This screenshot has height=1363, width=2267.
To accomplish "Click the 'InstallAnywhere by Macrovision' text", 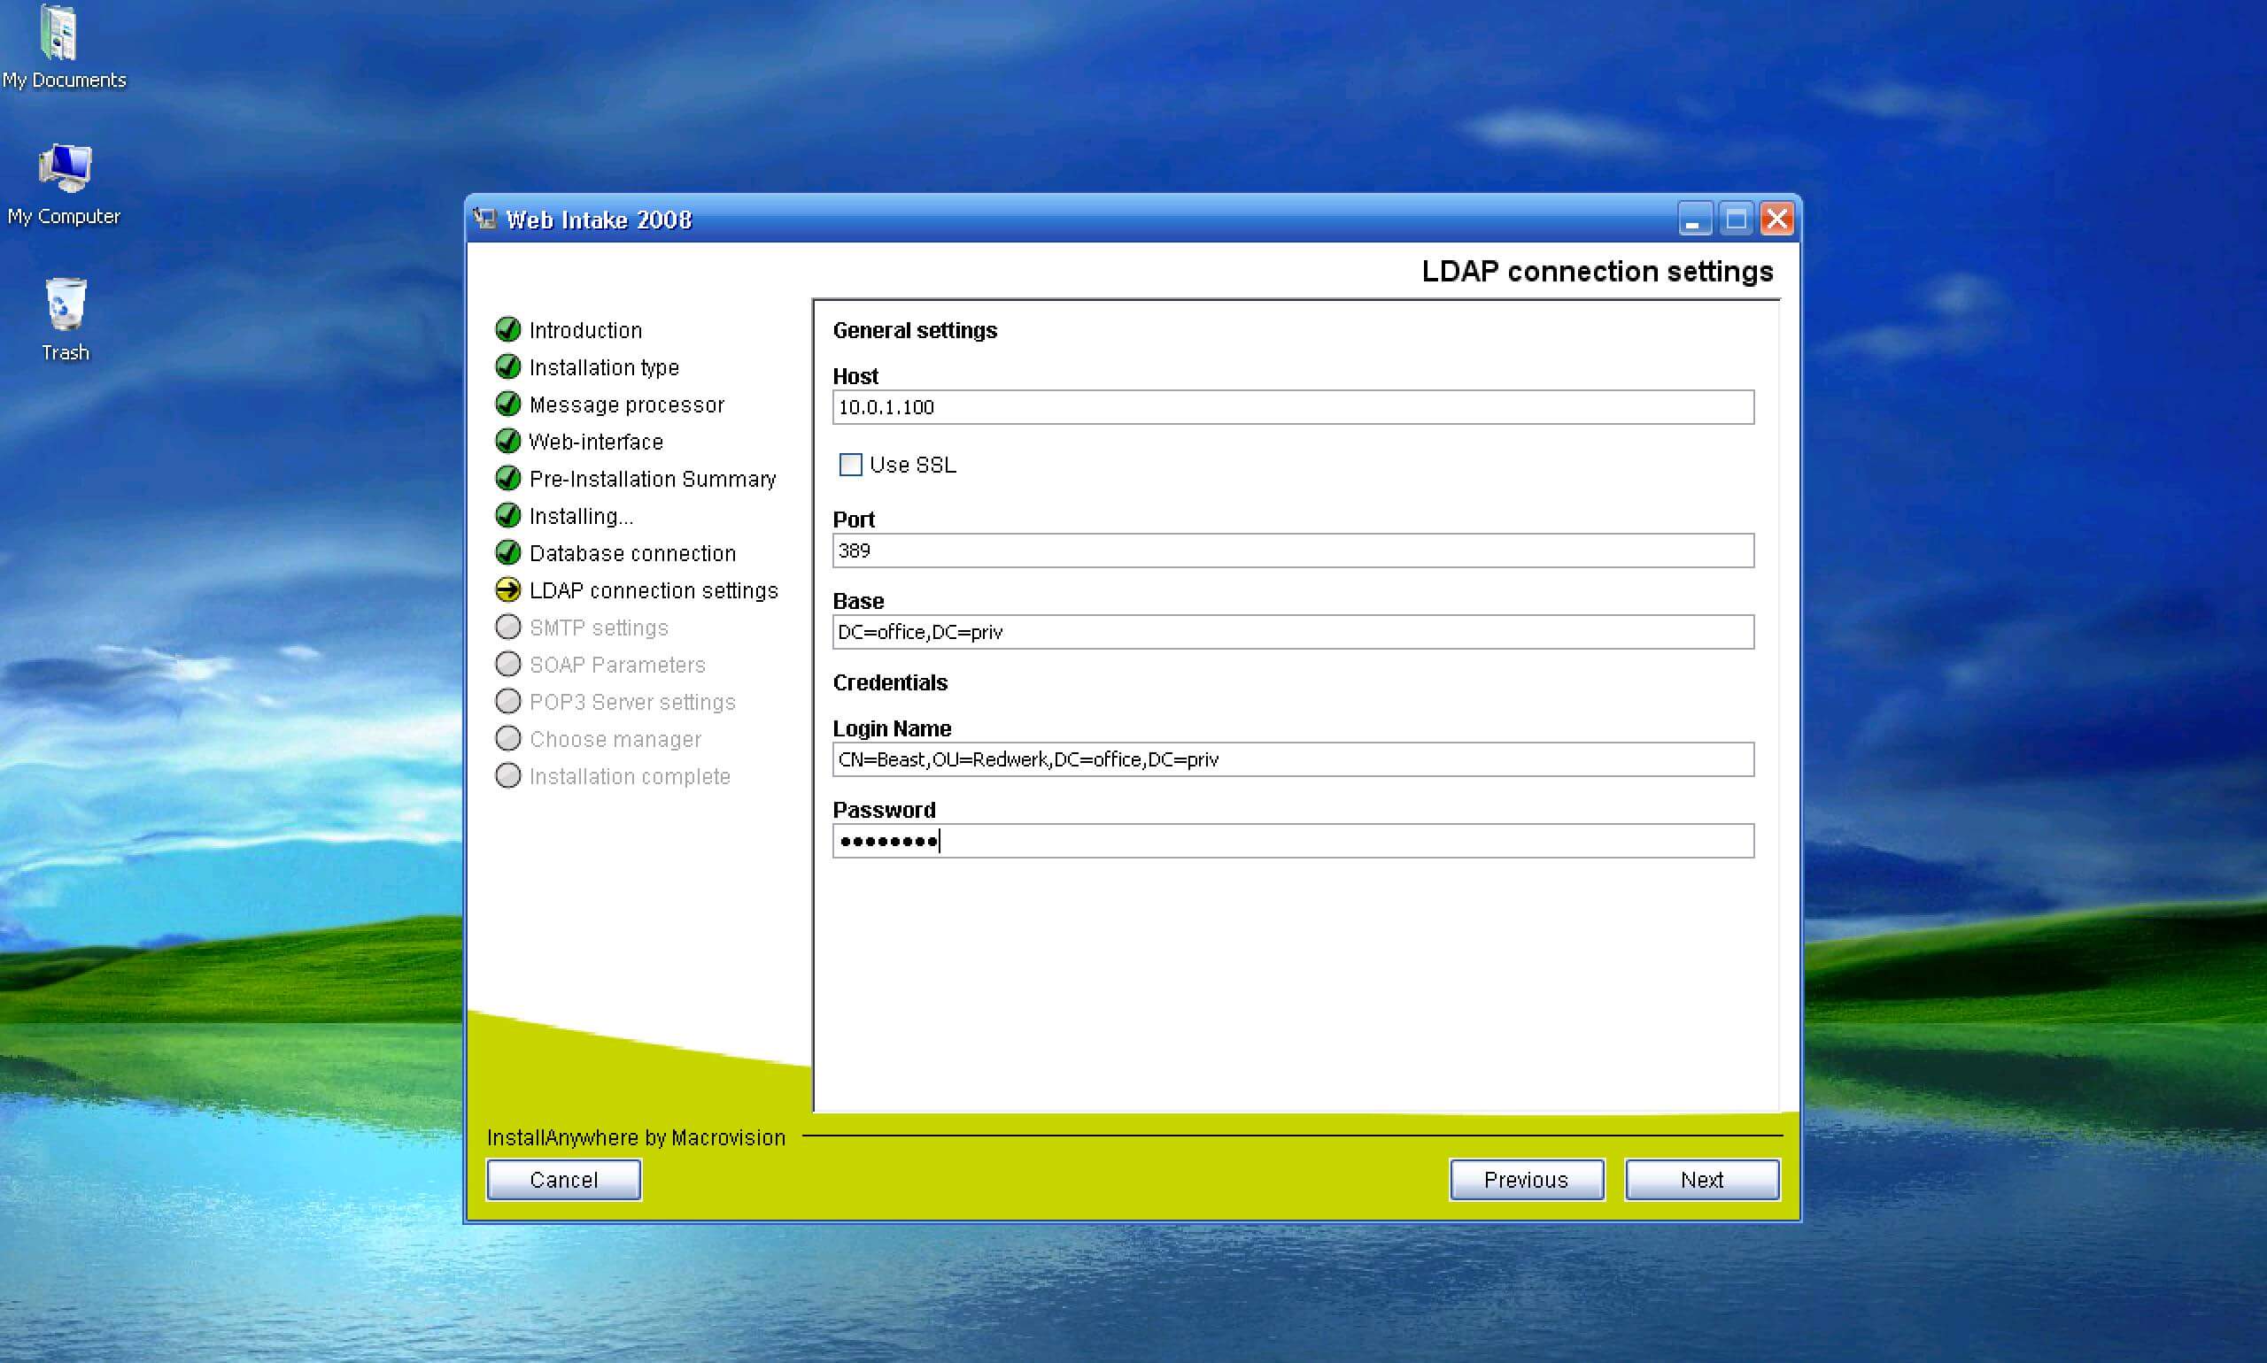I will point(636,1137).
